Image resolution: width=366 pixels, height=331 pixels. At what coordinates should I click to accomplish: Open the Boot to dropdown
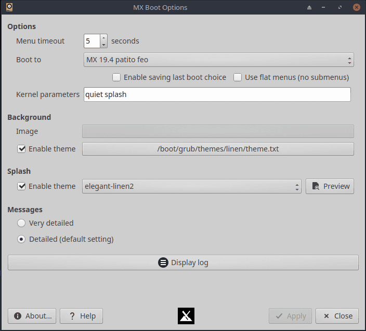point(219,60)
